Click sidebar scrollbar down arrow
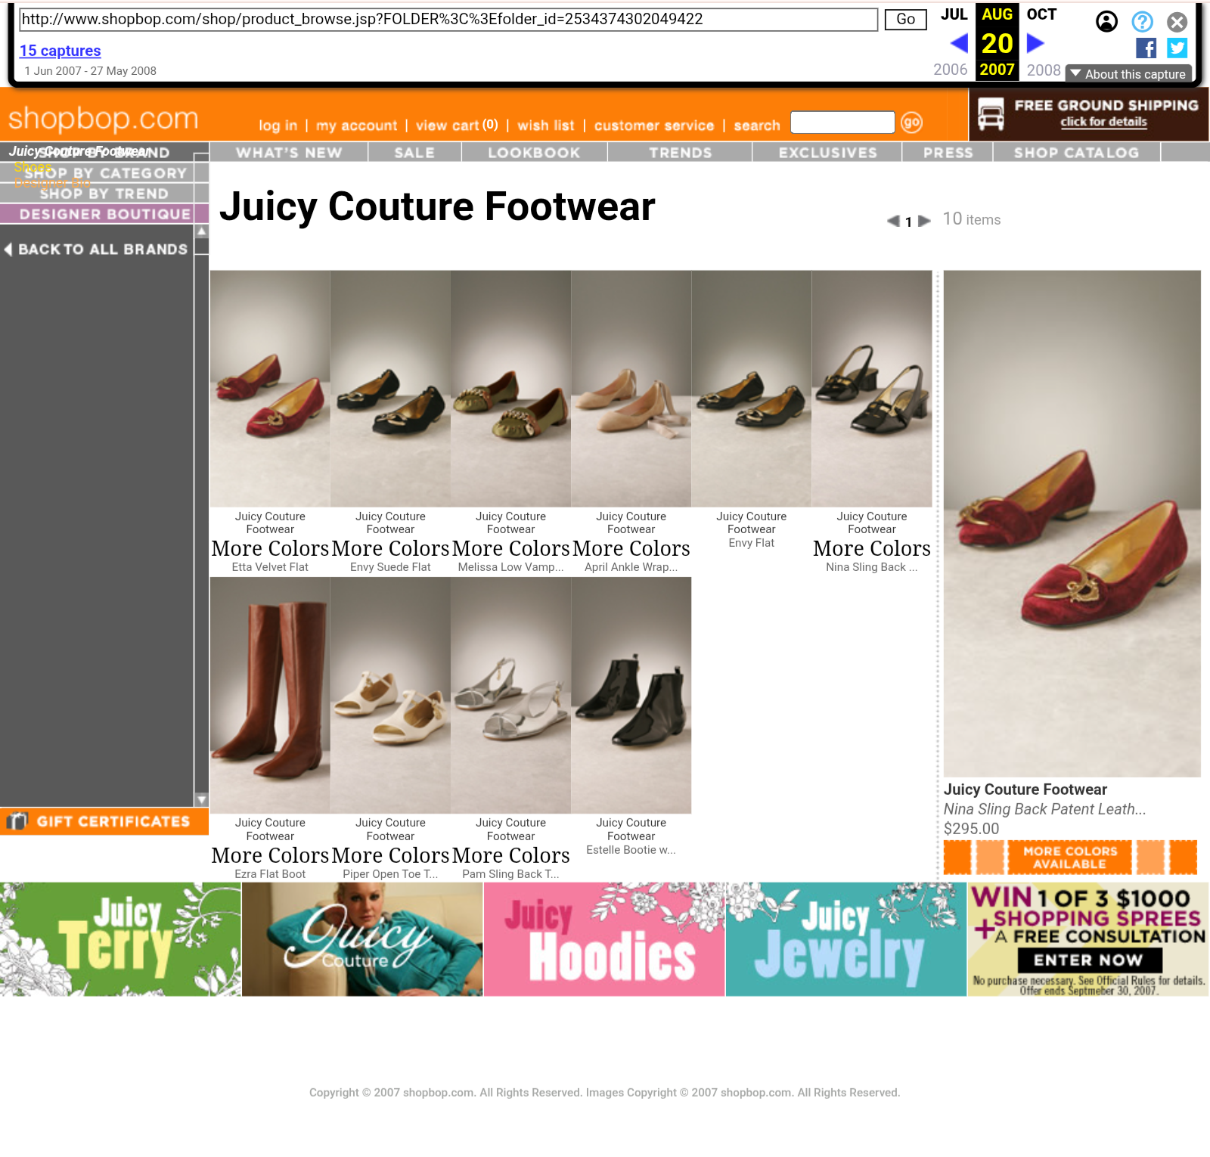 click(201, 799)
